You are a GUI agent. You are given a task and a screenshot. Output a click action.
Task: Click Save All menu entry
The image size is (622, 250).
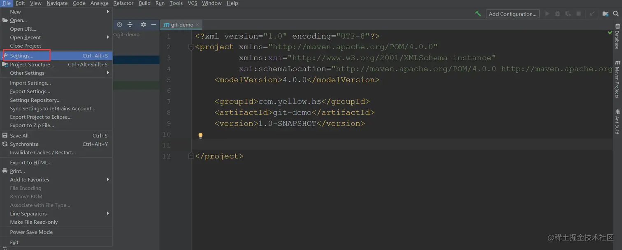pyautogui.click(x=56, y=135)
